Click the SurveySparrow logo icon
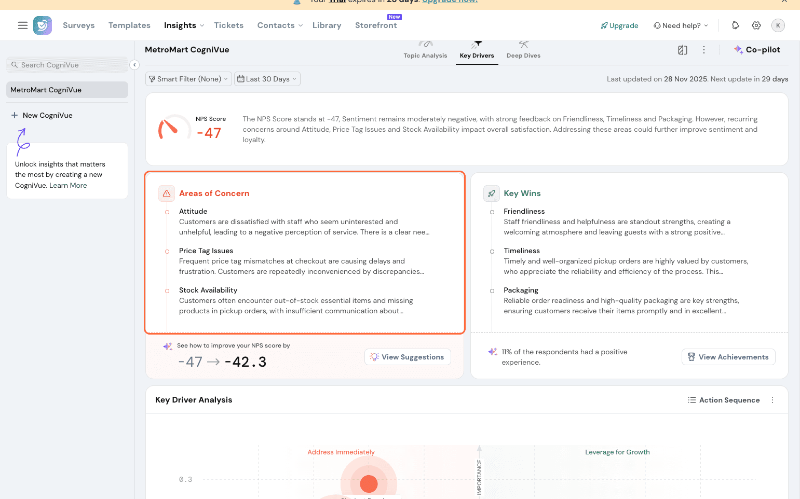800x499 pixels. pyautogui.click(x=43, y=25)
